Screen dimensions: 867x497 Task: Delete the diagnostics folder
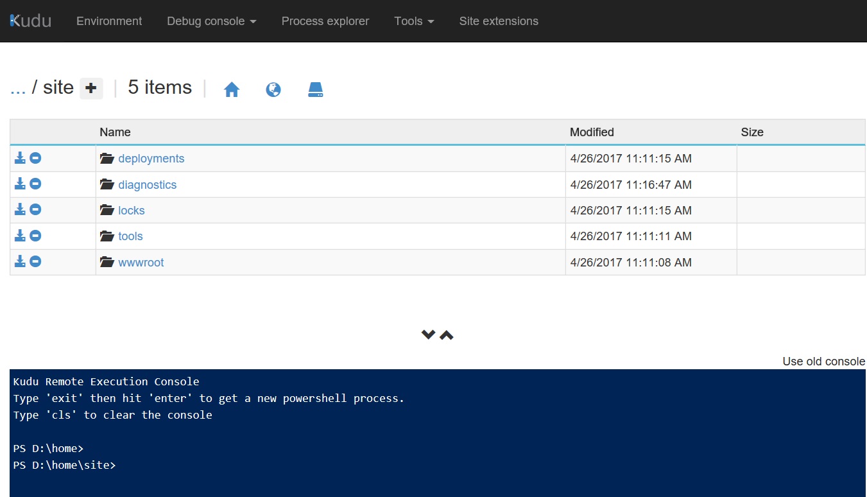click(36, 184)
